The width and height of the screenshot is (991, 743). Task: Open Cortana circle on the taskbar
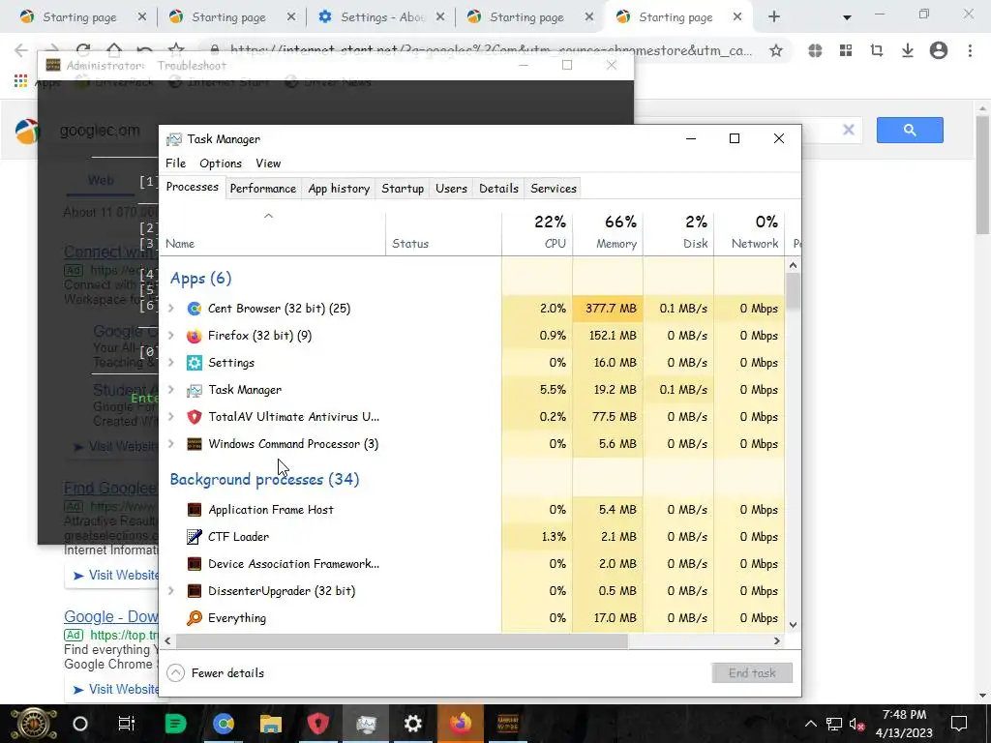click(x=80, y=724)
